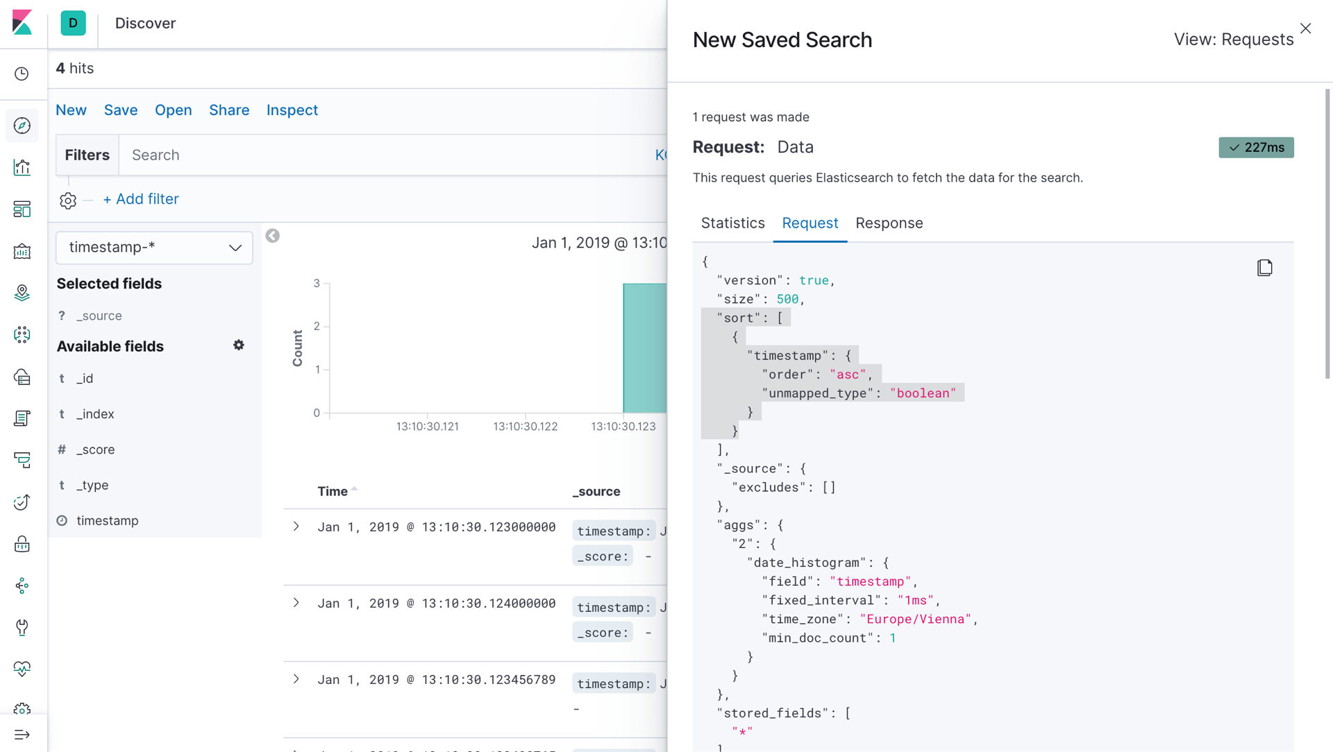Open the default space D avatar
The image size is (1333, 752).
point(73,23)
